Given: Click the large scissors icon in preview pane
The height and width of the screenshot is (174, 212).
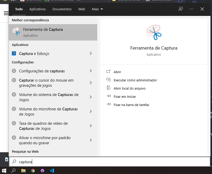Looking at the screenshot, I should point(154,33).
